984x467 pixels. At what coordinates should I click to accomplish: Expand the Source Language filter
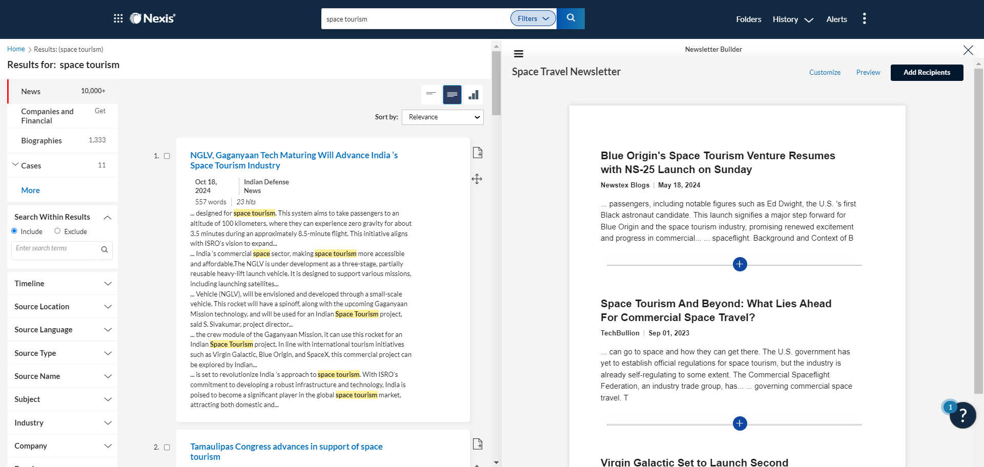tap(63, 330)
